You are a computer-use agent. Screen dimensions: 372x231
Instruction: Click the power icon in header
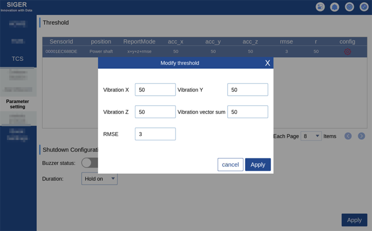tap(349, 7)
